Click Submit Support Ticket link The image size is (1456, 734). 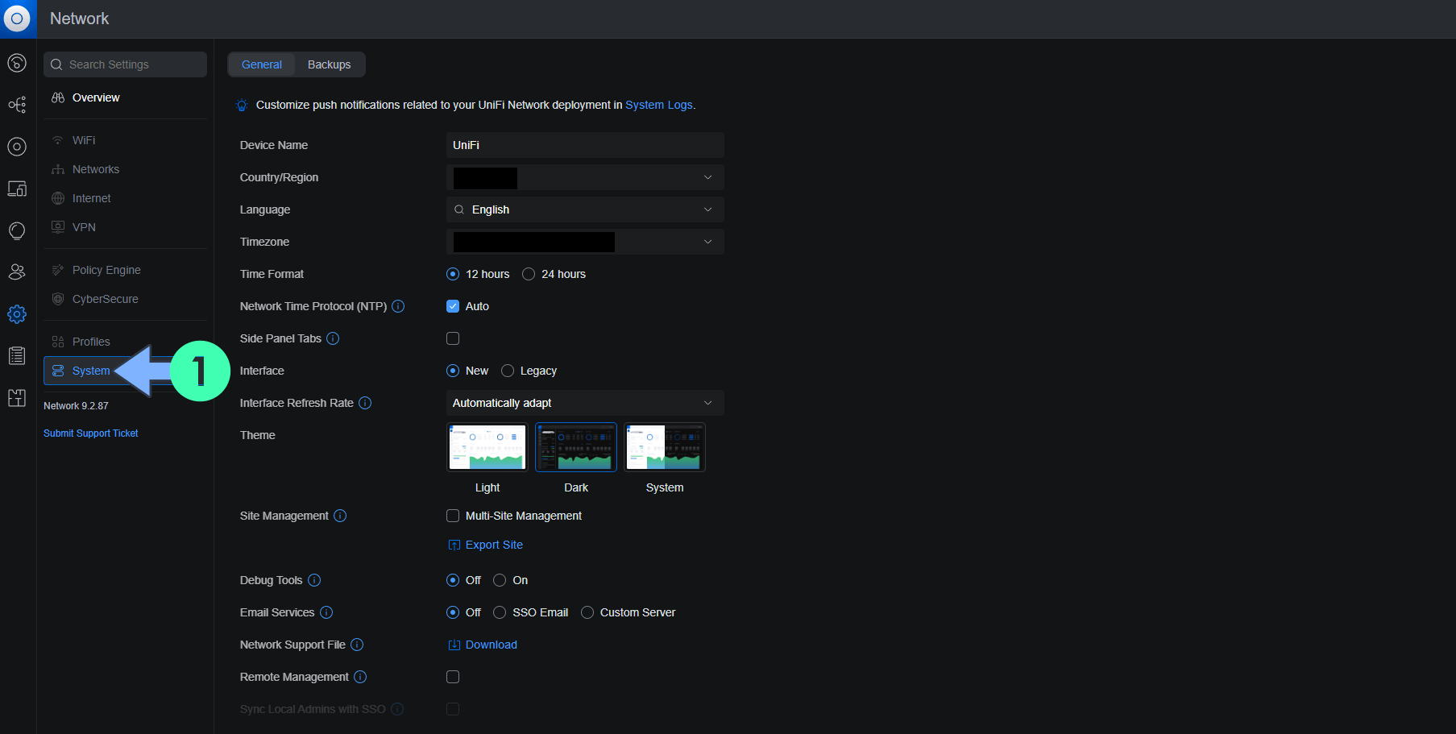click(x=91, y=433)
